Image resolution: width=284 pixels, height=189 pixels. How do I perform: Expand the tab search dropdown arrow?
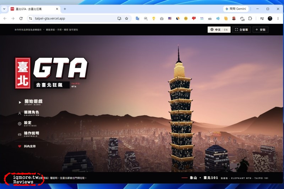(4, 9)
